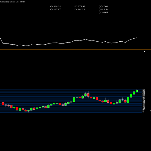Click the chart title ending in USA AMAT
The image size is (151, 151).
point(12,2)
